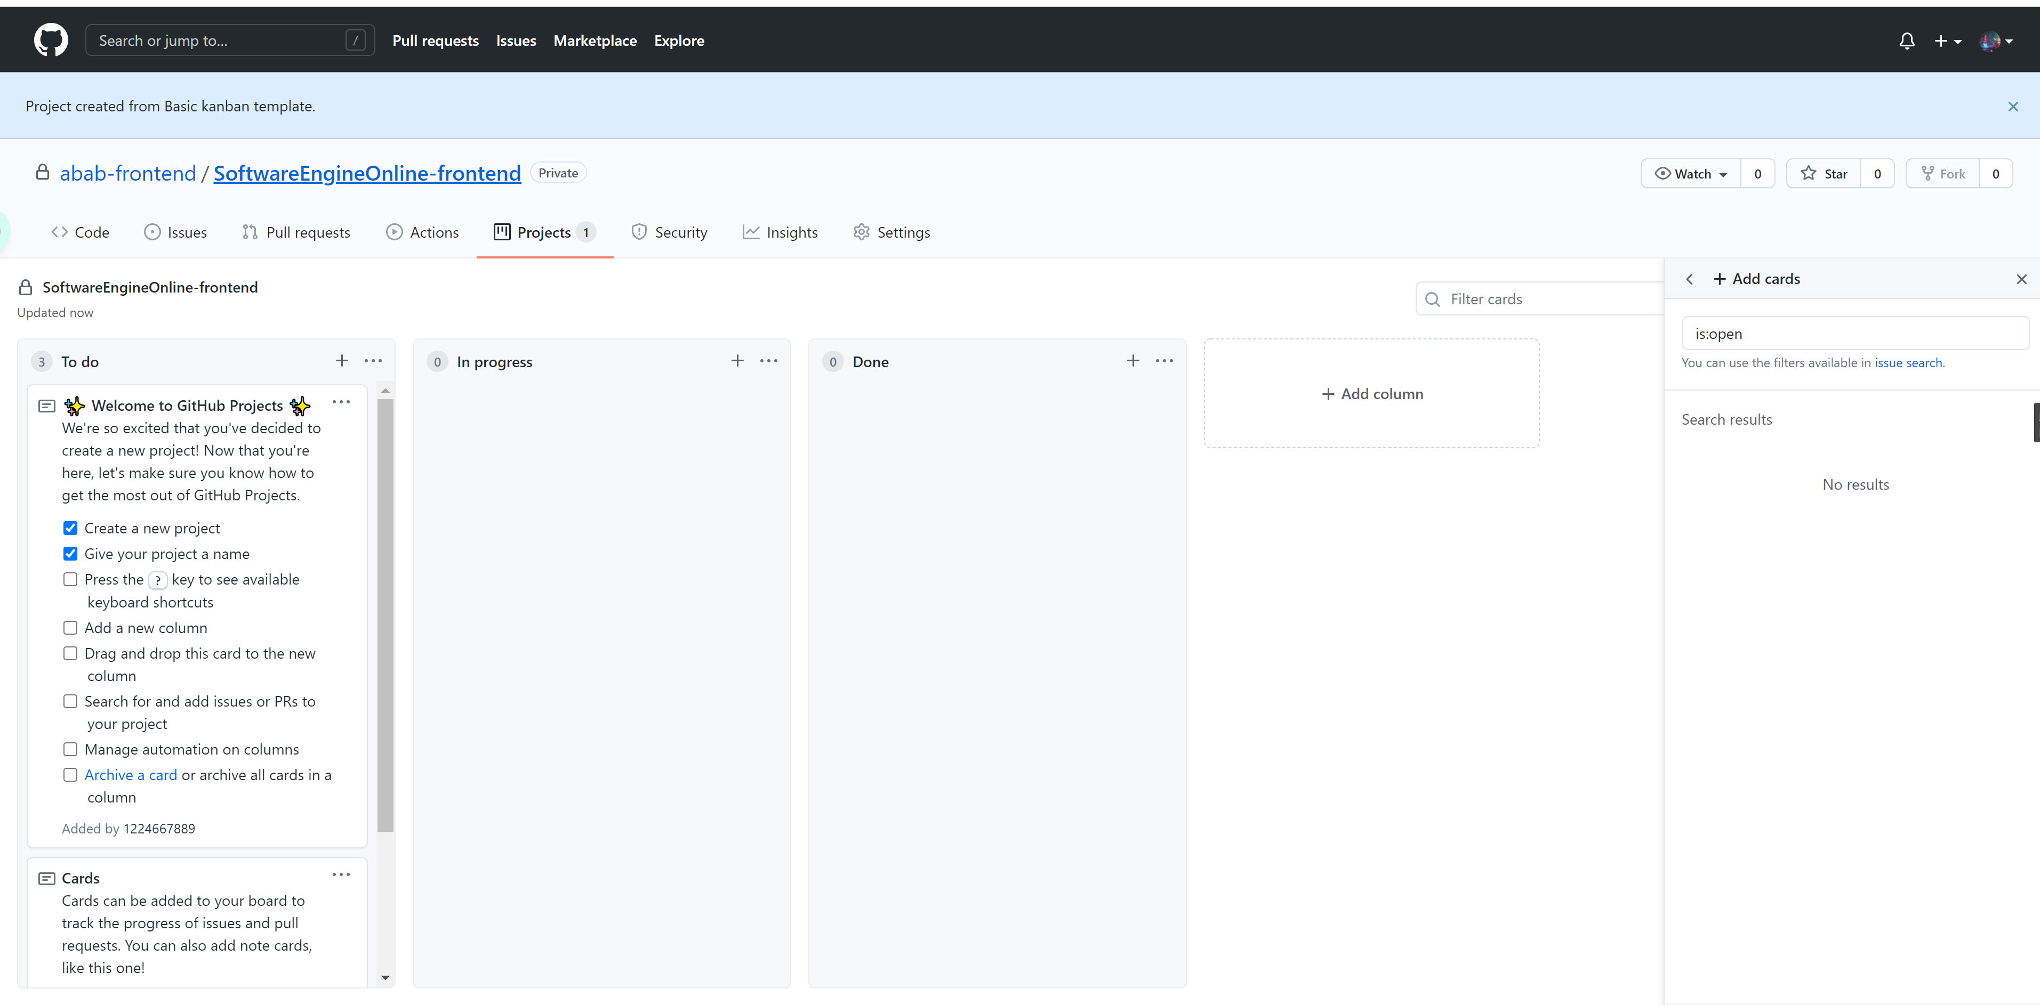Add a card to In progress column

pos(736,361)
